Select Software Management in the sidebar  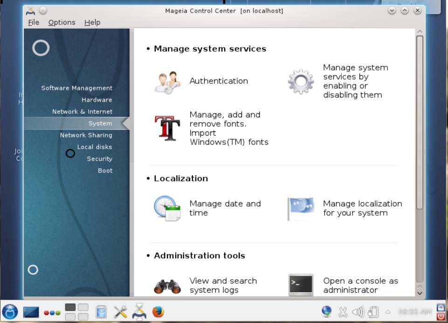[76, 88]
